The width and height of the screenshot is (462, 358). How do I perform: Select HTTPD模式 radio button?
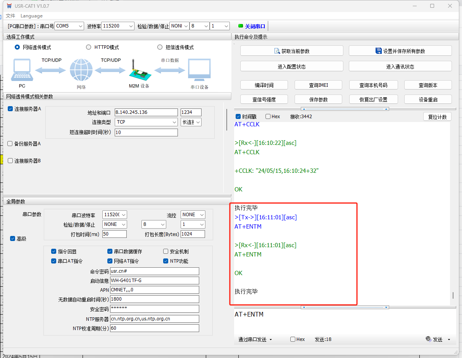[89, 47]
